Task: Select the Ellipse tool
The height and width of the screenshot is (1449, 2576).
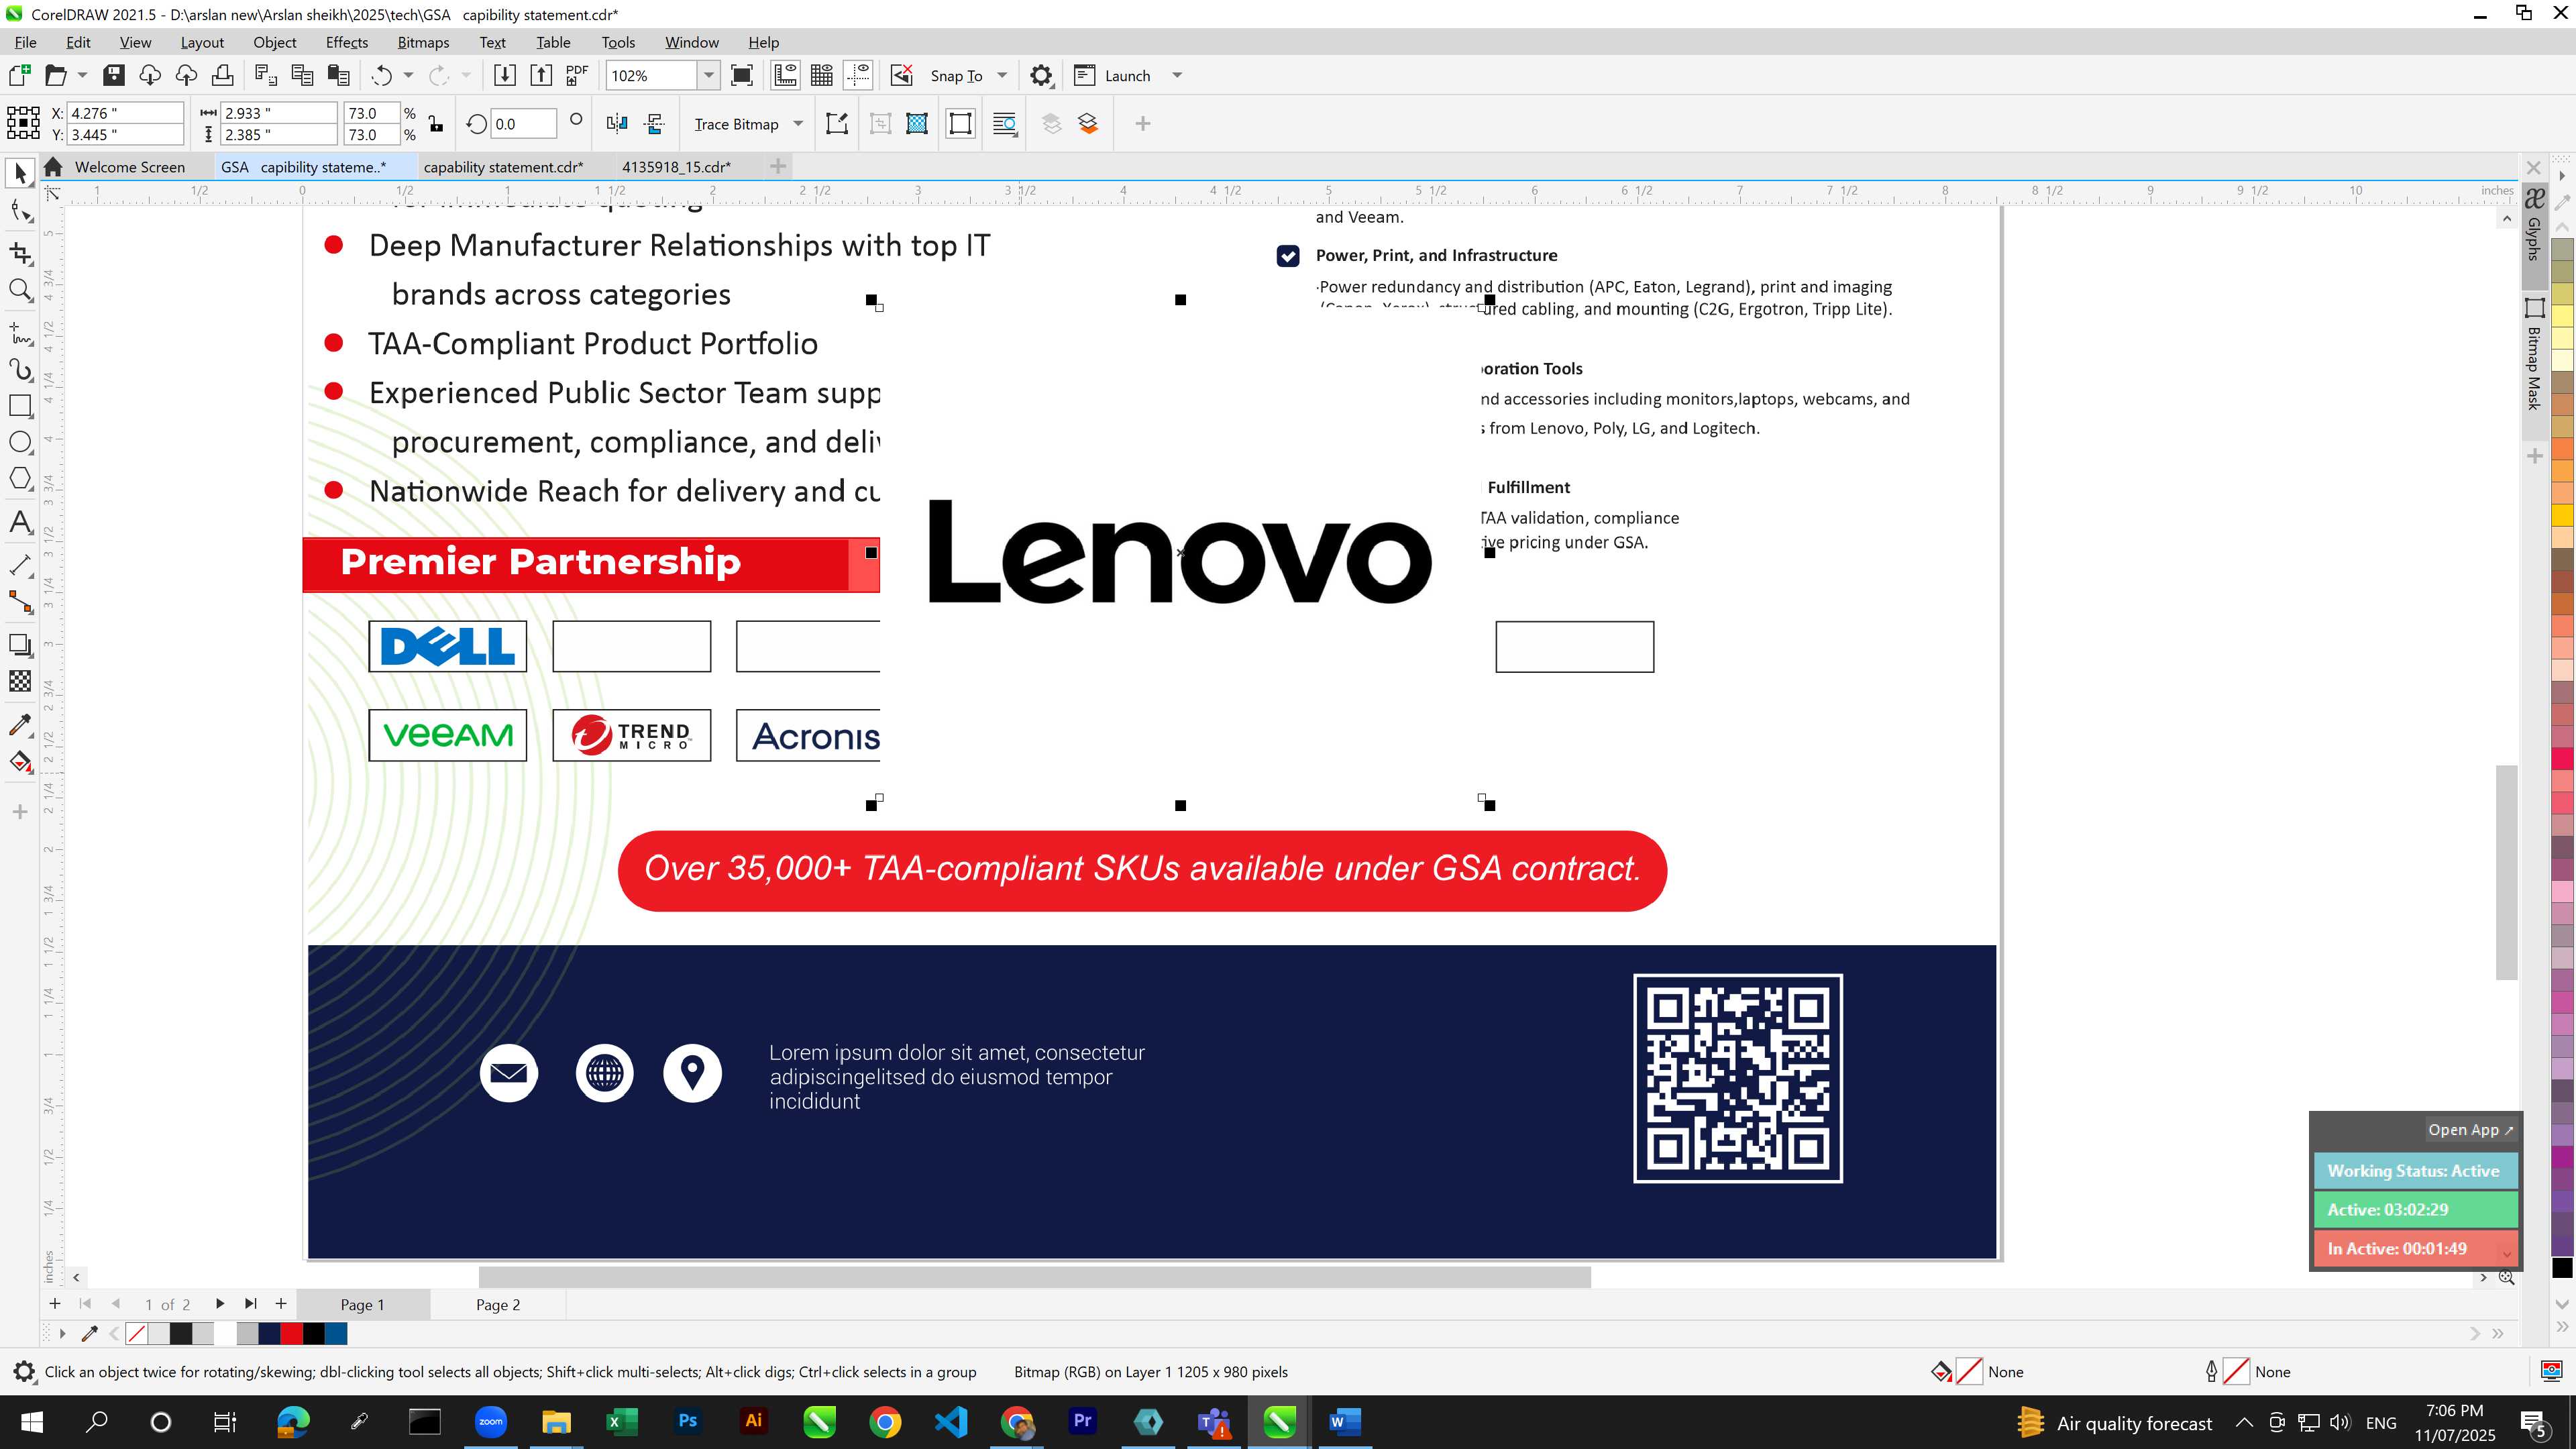Action: [20, 443]
